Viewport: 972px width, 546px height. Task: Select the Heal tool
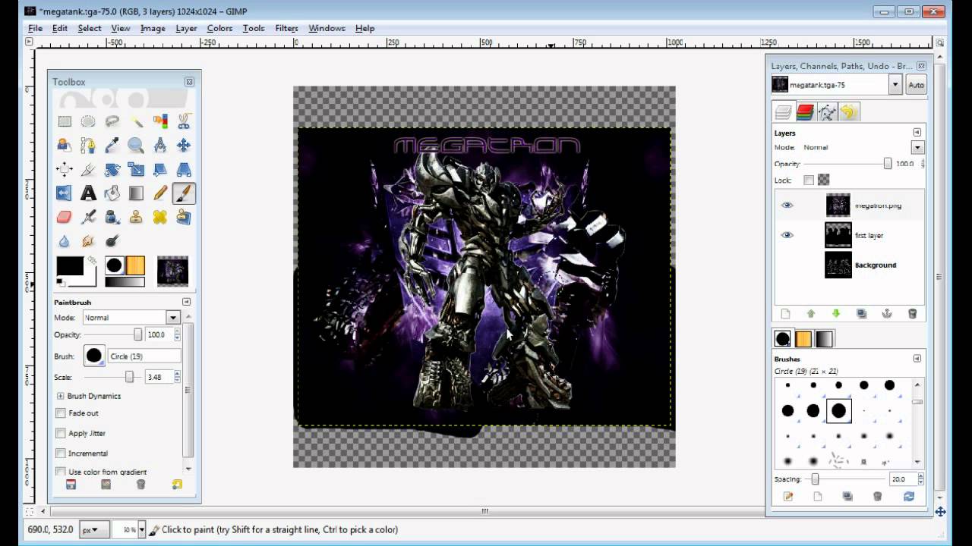click(x=160, y=217)
